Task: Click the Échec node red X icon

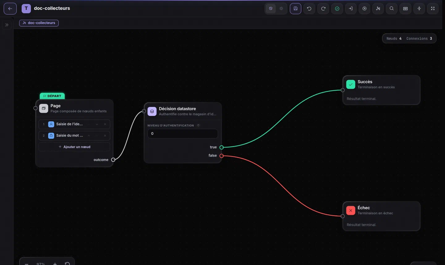Action: click(351, 210)
